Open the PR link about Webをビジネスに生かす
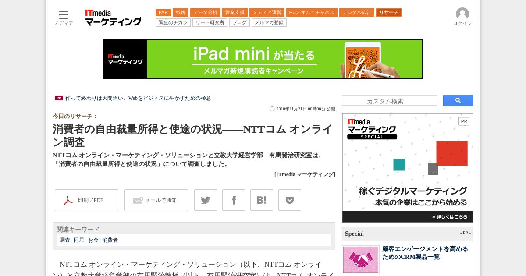 [138, 98]
